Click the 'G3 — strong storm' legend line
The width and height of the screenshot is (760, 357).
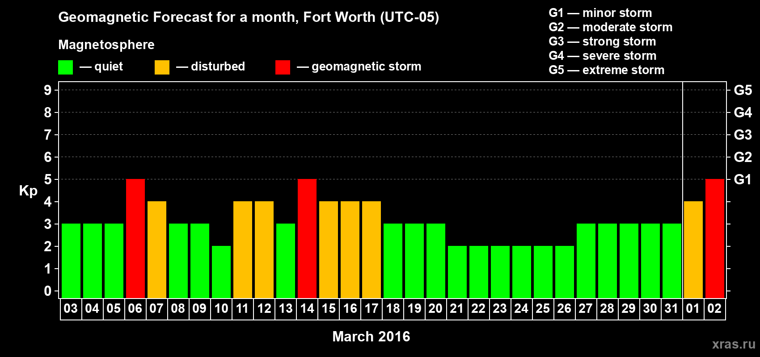[602, 42]
